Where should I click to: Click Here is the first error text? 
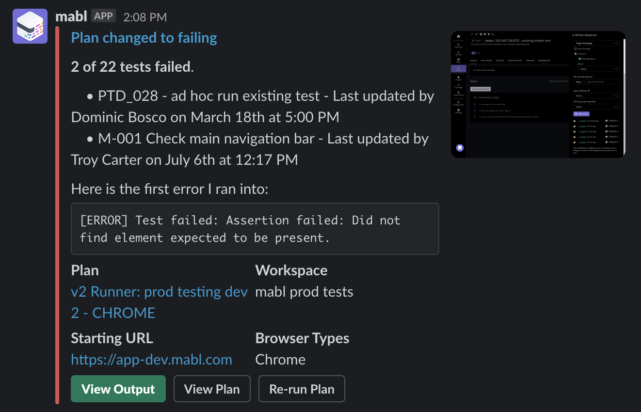pyautogui.click(x=169, y=189)
